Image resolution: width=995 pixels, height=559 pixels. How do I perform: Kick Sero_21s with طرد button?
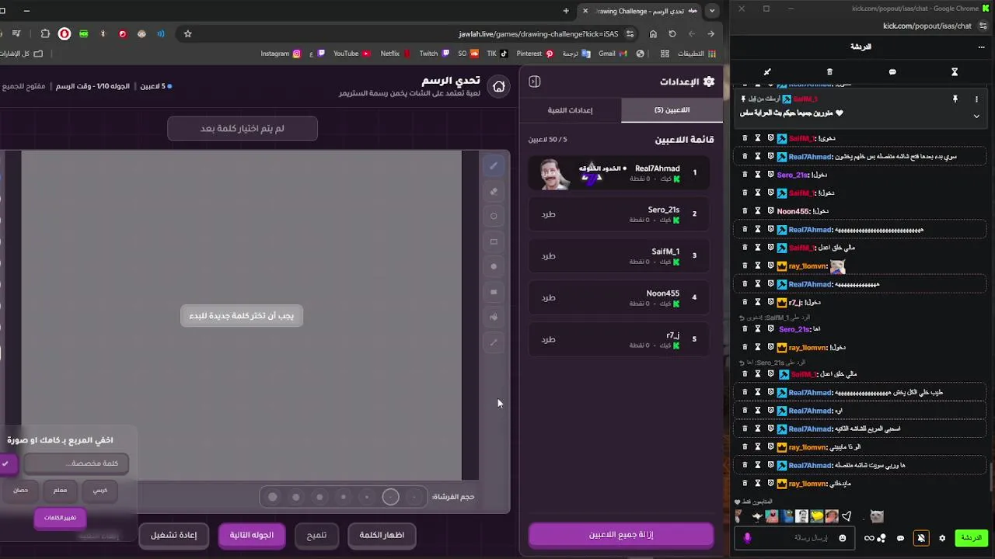548,214
